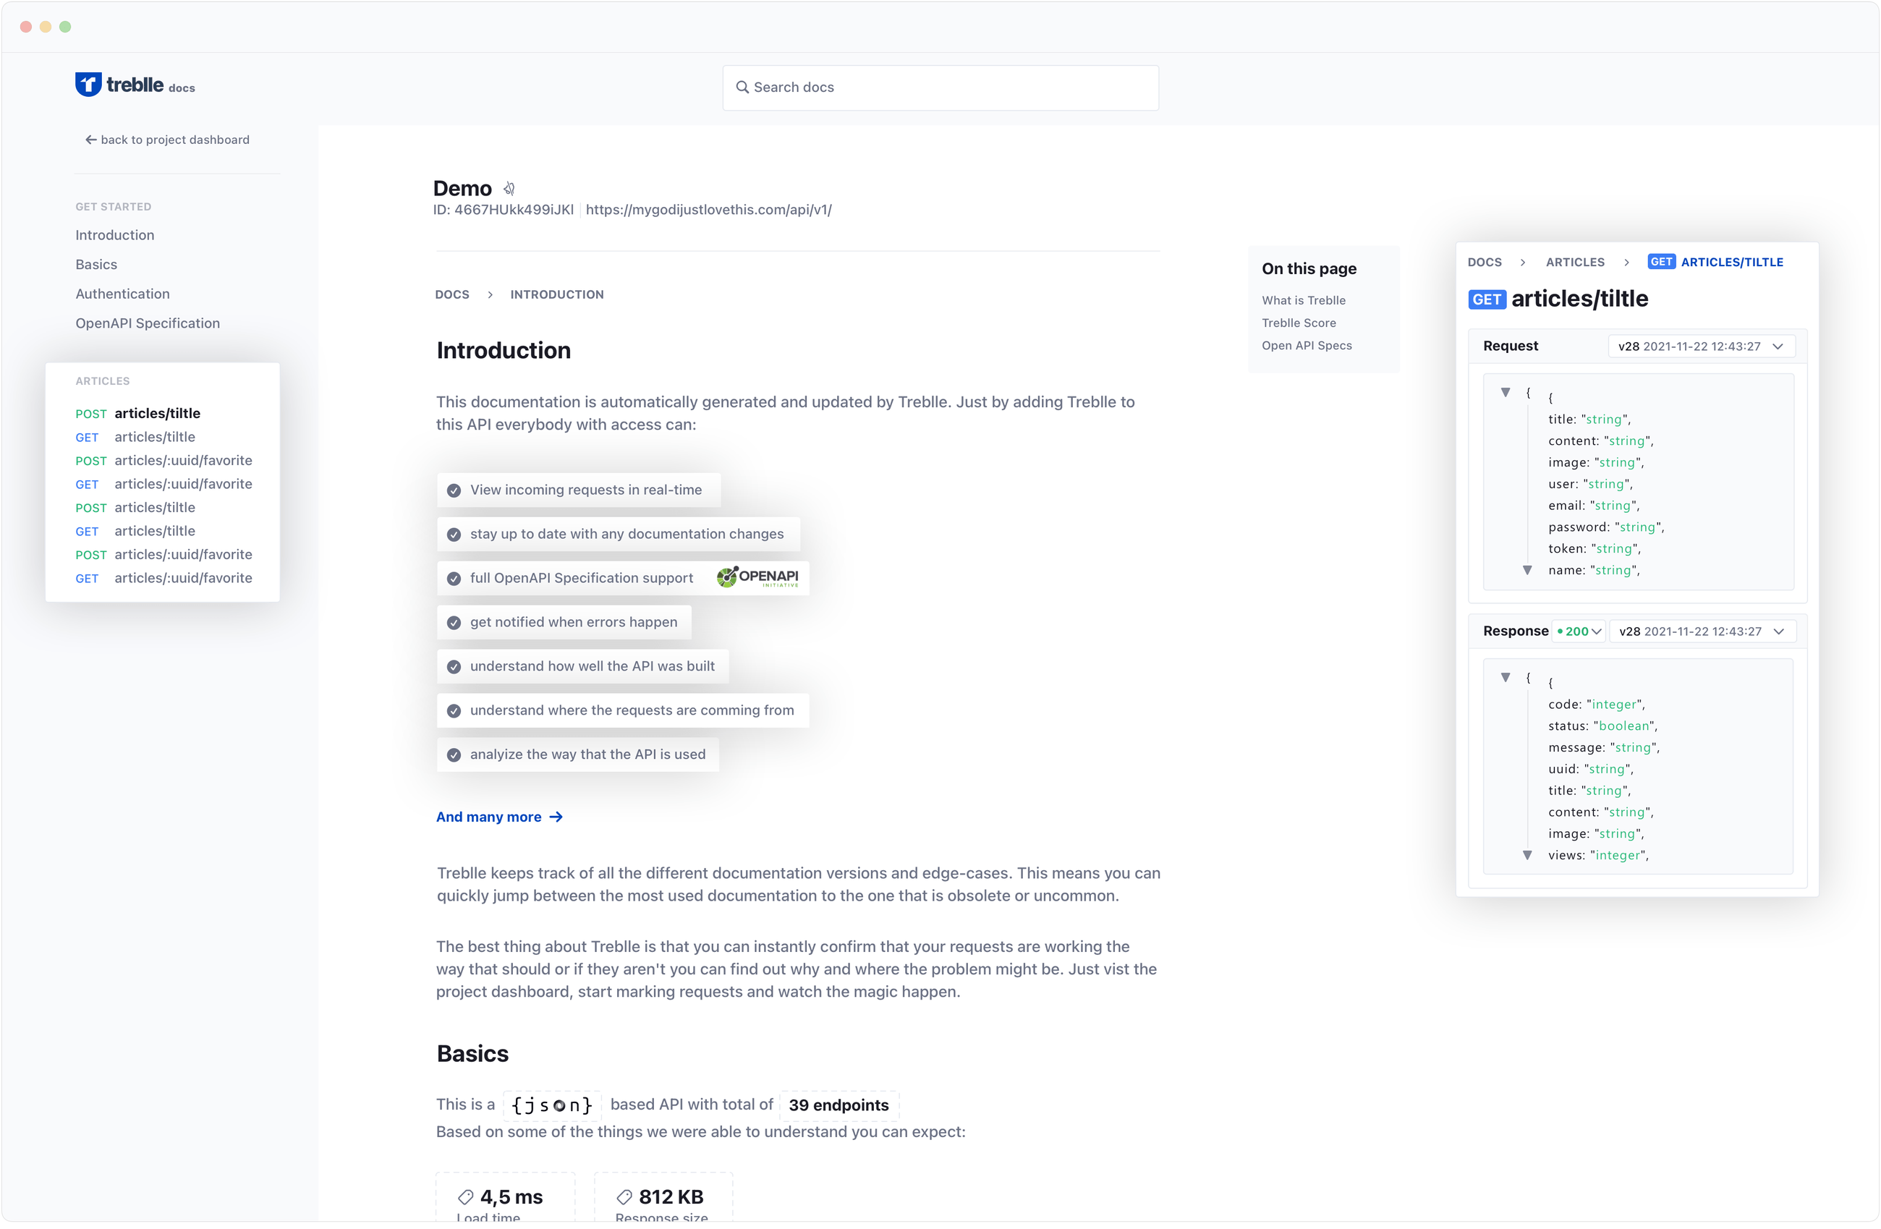Viewport: 1881px width, 1229px height.
Task: Click check icon for how well API built
Action: click(454, 667)
